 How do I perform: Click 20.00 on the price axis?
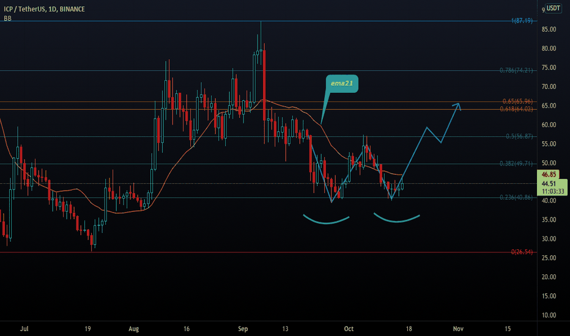[x=549, y=277]
